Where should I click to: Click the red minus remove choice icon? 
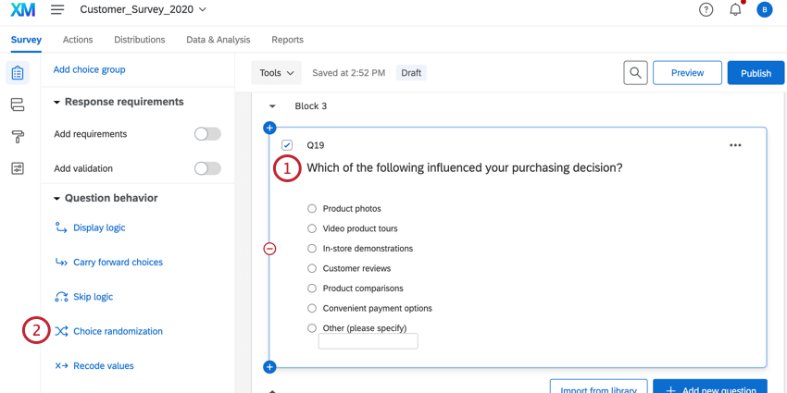pyautogui.click(x=269, y=249)
